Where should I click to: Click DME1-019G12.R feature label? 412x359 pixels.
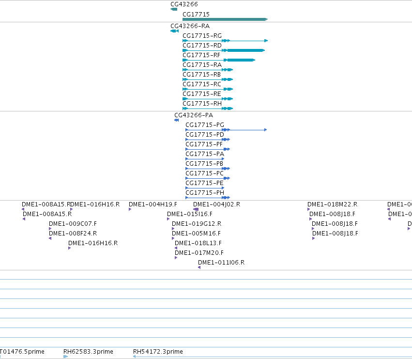(x=197, y=224)
